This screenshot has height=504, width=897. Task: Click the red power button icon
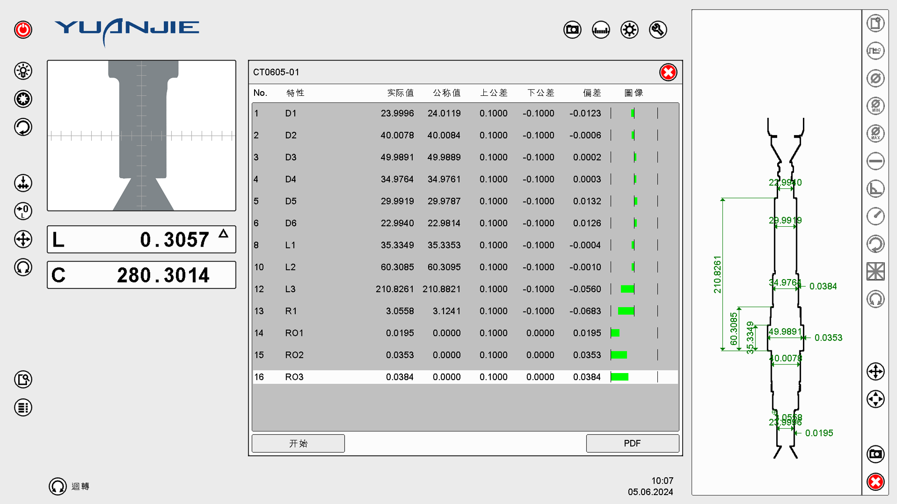pos(23,30)
